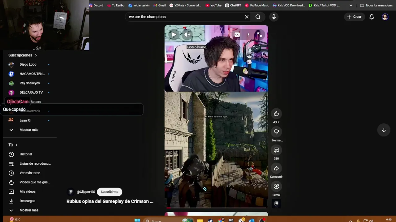
Task: Open the Clipper-ES channel avatar
Action: point(71,192)
